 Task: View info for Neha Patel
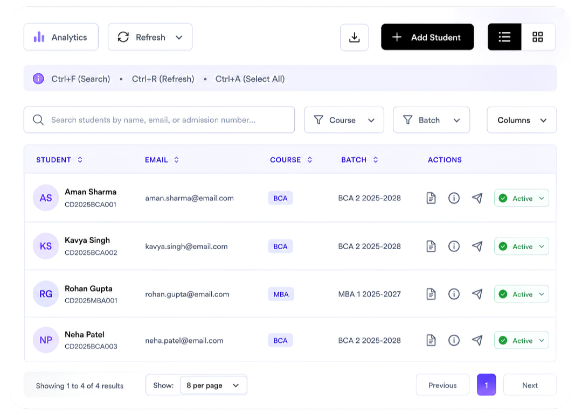coord(454,340)
